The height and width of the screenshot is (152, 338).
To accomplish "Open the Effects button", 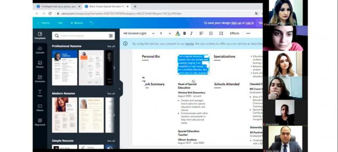I will (234, 33).
